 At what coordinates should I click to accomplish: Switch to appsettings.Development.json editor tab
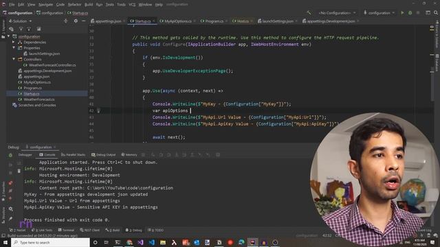pos(331,21)
